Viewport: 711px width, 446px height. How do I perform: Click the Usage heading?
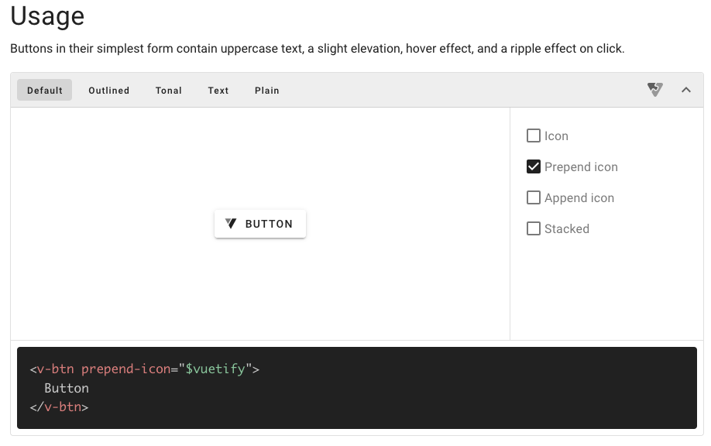click(x=47, y=15)
